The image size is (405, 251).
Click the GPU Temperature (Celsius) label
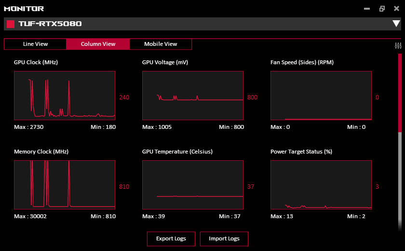pos(177,152)
